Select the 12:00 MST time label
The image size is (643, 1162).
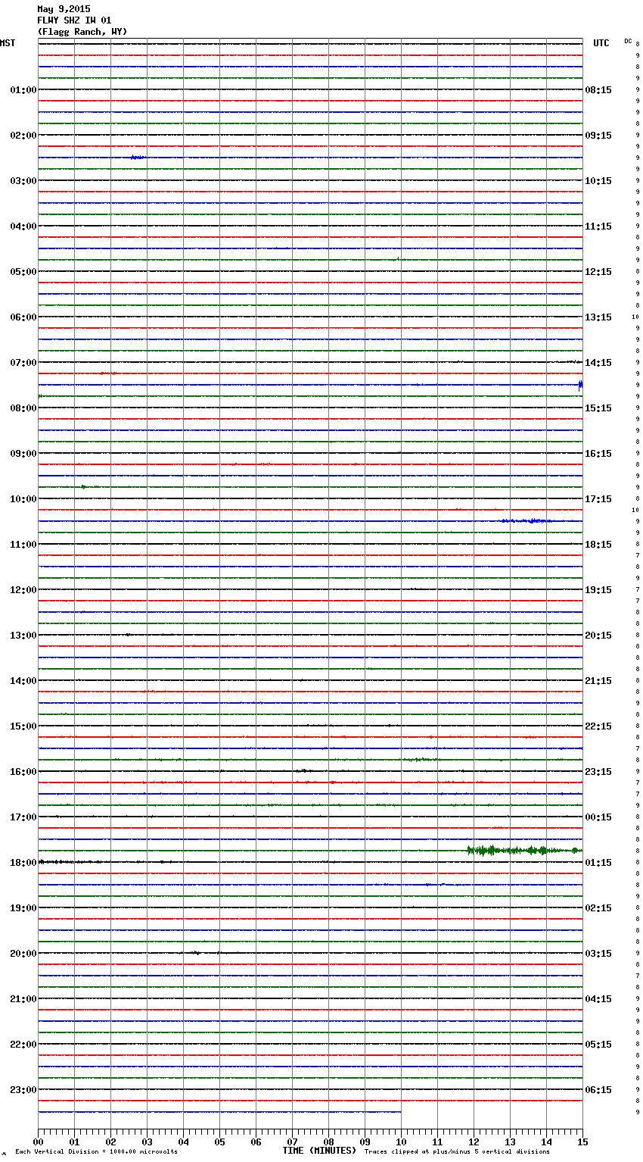[x=23, y=590]
